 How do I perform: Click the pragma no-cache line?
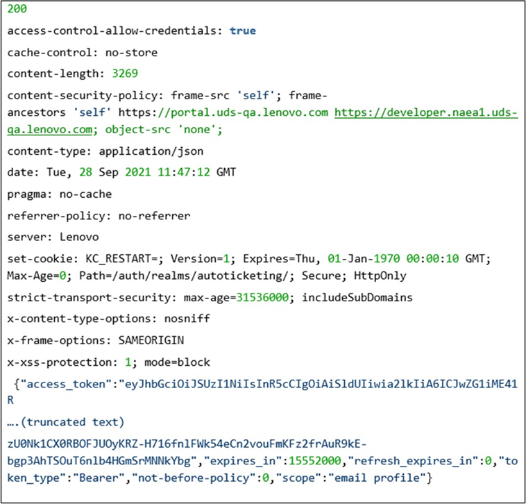tap(60, 194)
